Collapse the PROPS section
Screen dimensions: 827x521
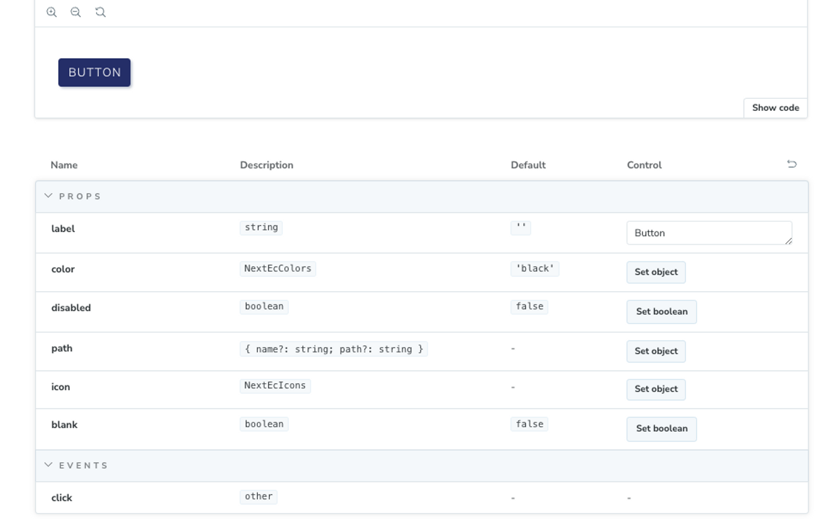point(49,196)
